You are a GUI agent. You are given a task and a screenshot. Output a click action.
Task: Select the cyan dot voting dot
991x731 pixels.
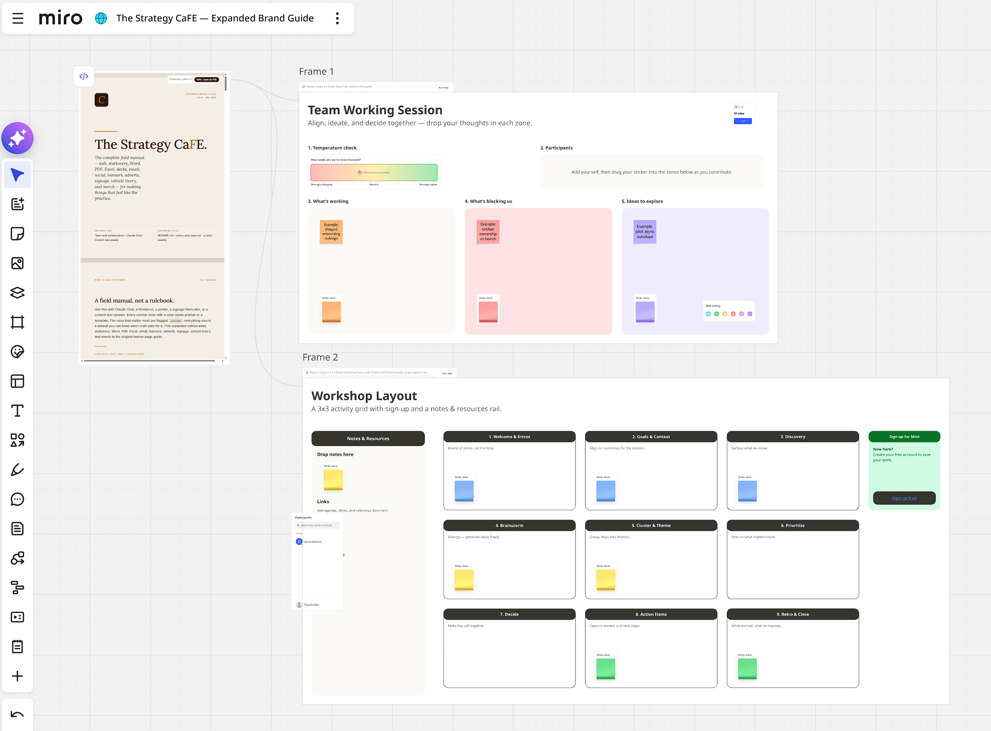pos(708,314)
